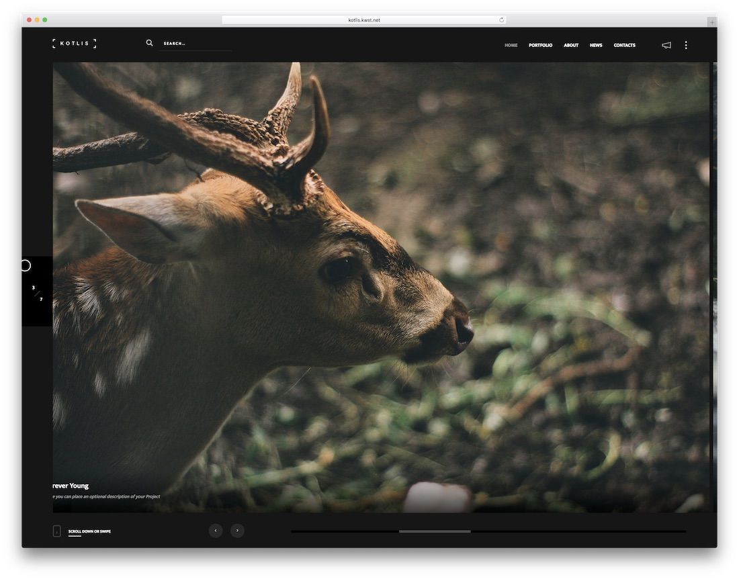739x579 pixels.
Task: Click the search magnifier icon
Action: tap(149, 43)
